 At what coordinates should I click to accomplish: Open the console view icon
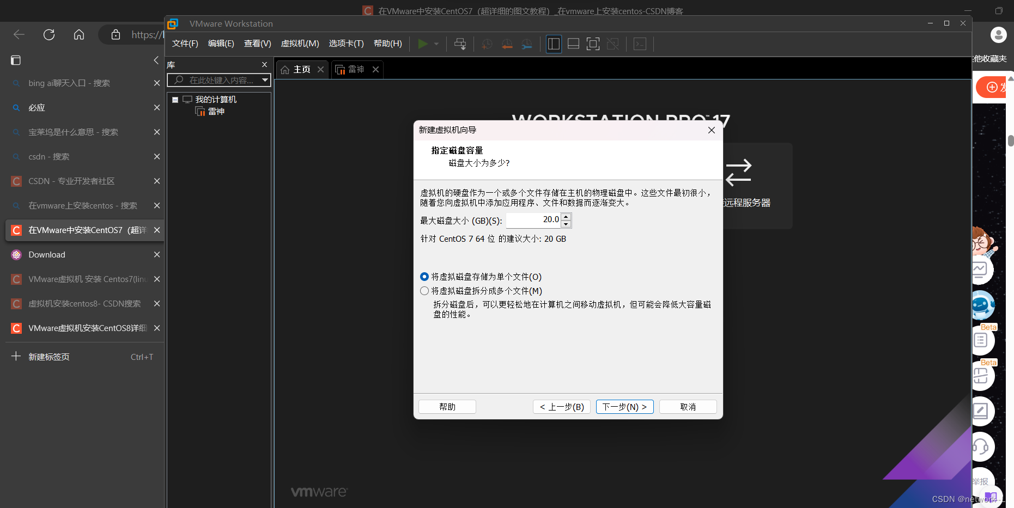(x=640, y=44)
